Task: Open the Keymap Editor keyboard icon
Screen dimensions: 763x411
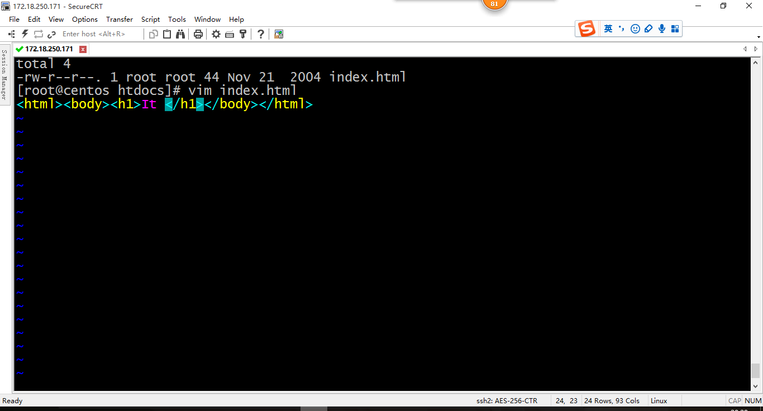Action: point(230,34)
